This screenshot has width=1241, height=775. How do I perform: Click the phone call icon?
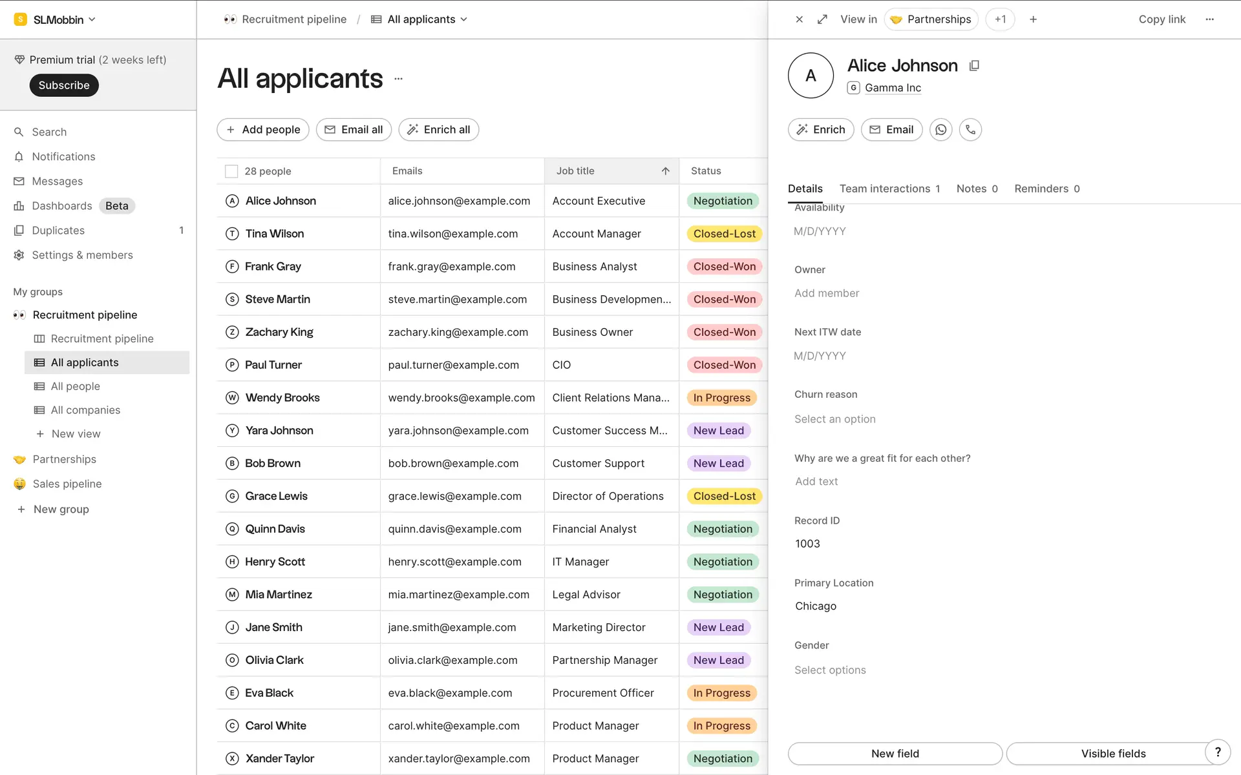pyautogui.click(x=970, y=130)
